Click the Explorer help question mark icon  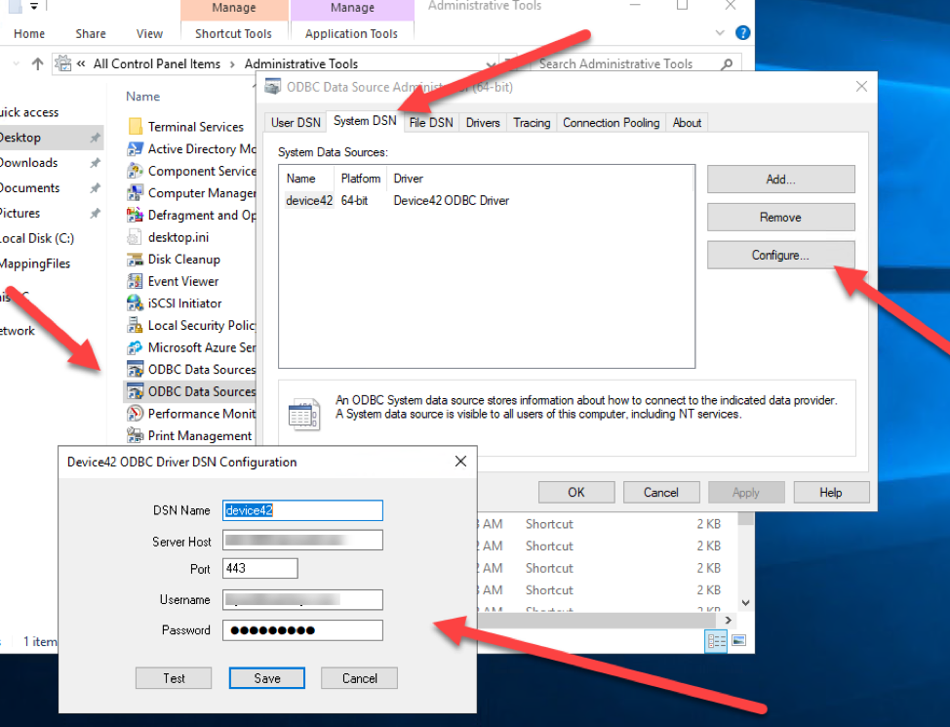pyautogui.click(x=743, y=33)
